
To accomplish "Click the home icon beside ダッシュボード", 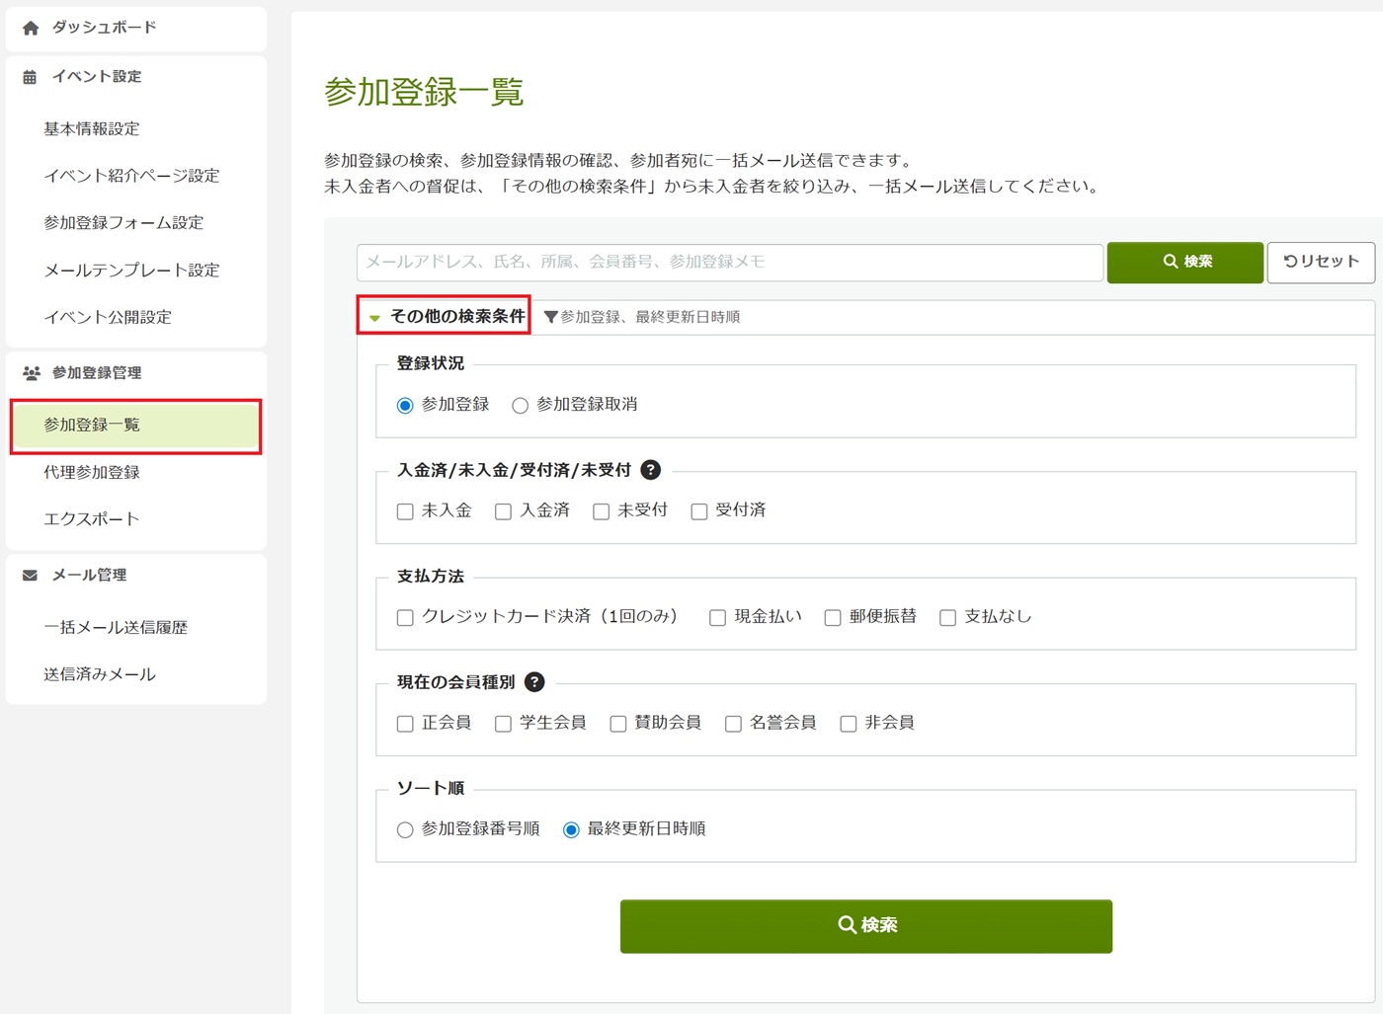I will (x=31, y=28).
